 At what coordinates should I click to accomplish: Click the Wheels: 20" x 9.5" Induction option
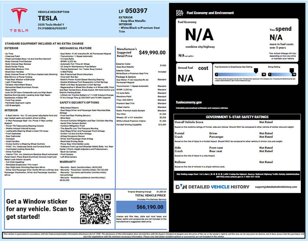pos(129,117)
